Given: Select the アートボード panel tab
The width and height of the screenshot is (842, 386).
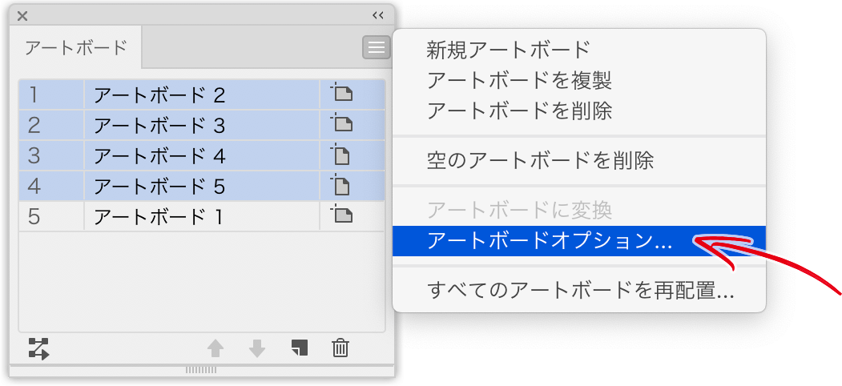Looking at the screenshot, I should click(76, 48).
